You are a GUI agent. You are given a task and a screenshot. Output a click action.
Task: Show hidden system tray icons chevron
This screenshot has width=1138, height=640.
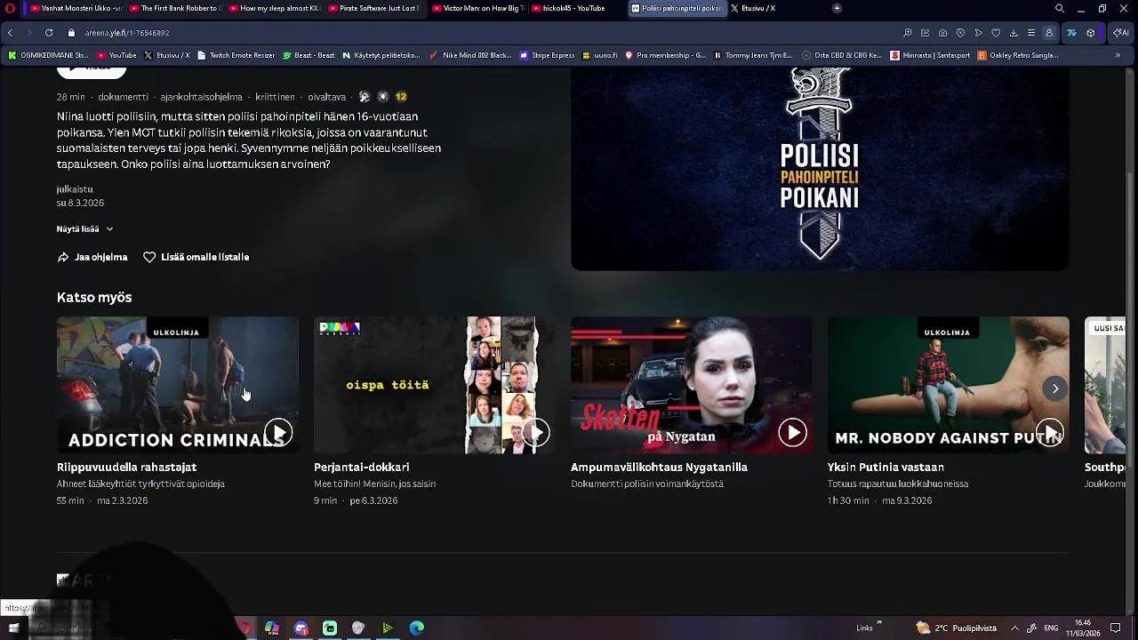point(1015,628)
